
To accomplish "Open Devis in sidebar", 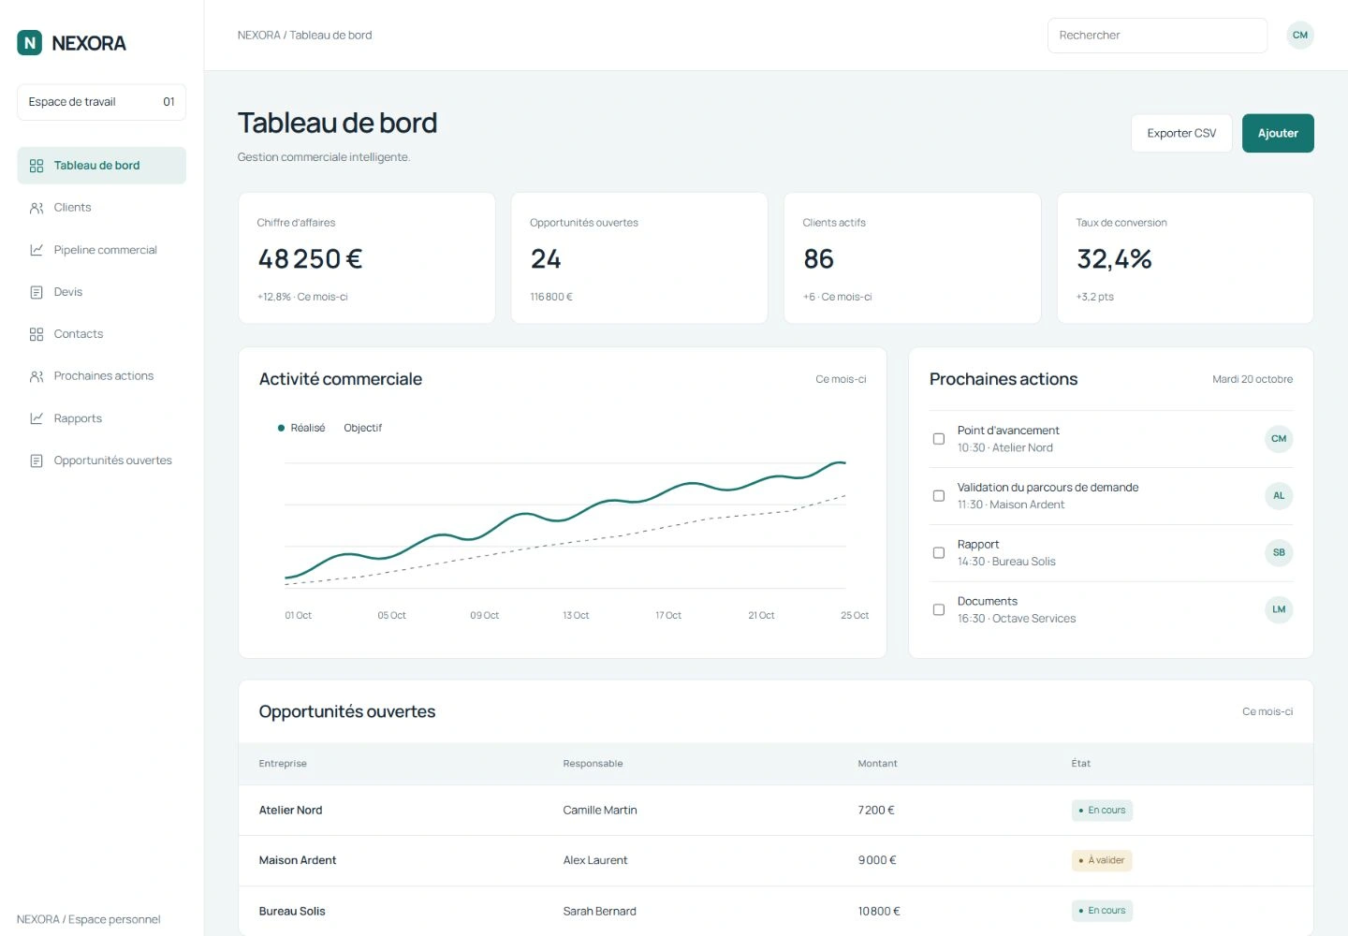I will 101,292.
